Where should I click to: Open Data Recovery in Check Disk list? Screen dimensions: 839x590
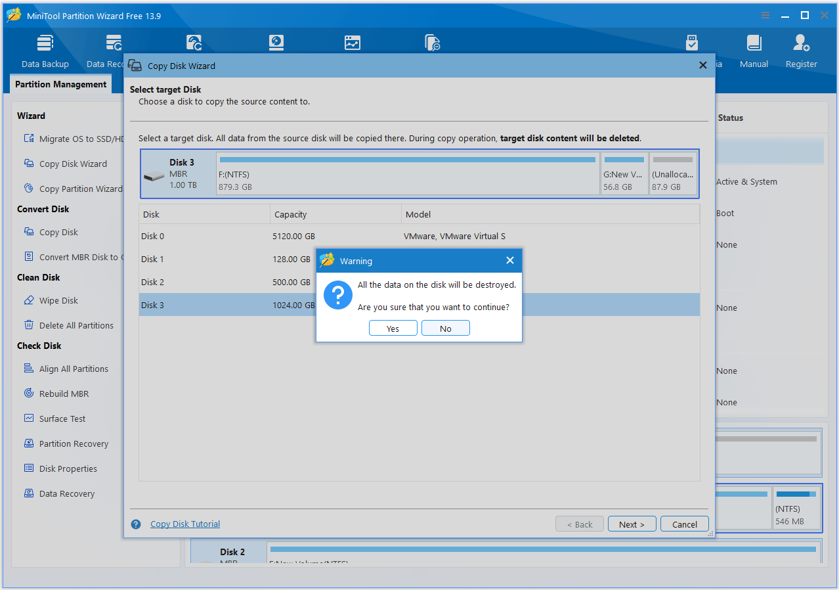click(x=59, y=493)
